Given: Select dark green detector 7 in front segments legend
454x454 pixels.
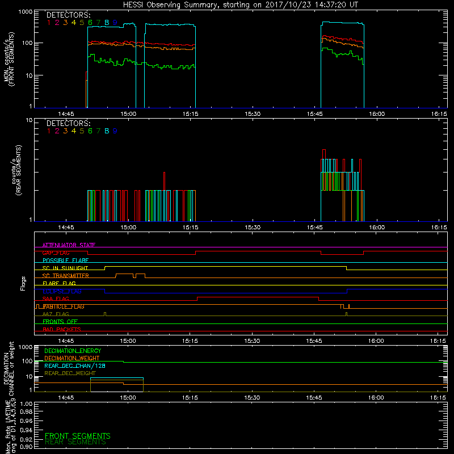Looking at the screenshot, I should click(98, 23).
